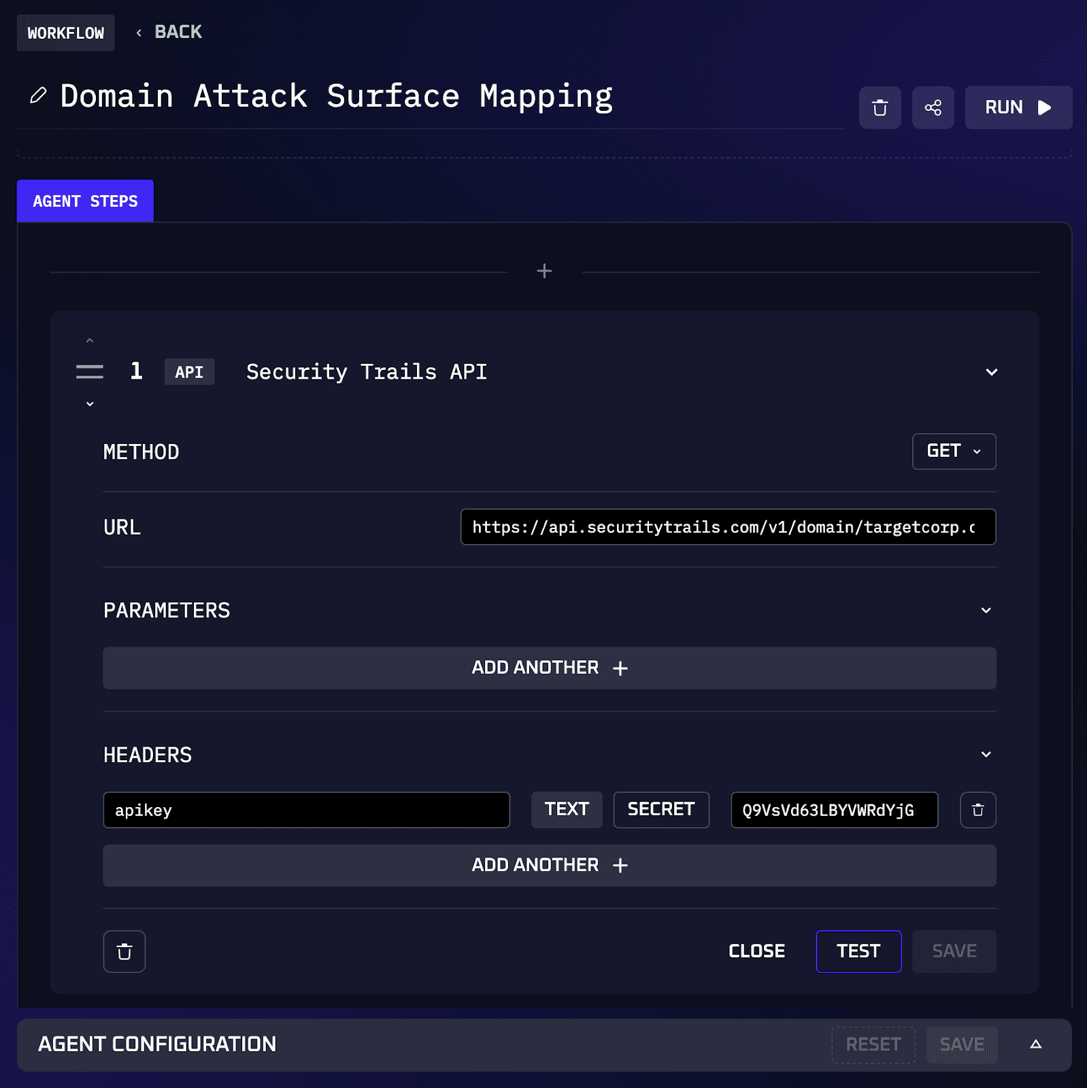Viewport: 1087px width, 1088px height.
Task: Select TEXT header value type
Action: tap(567, 810)
